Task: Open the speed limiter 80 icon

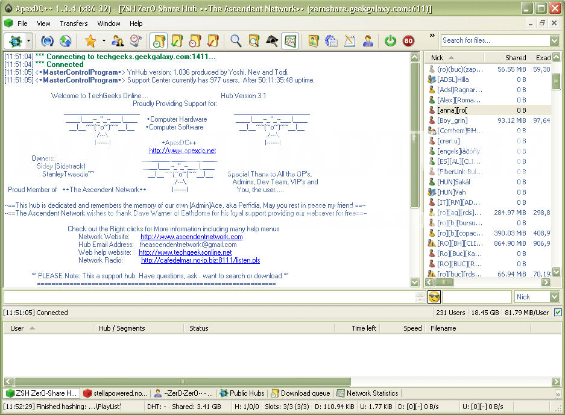Action: coord(408,40)
